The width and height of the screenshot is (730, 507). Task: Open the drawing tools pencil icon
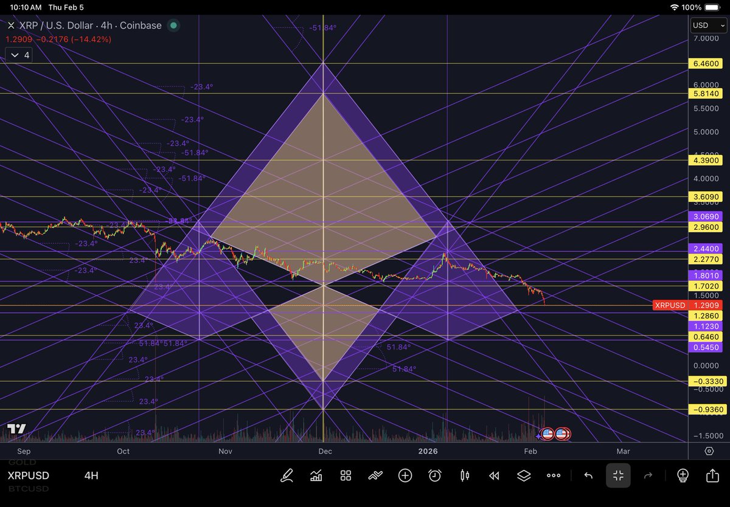coord(286,475)
